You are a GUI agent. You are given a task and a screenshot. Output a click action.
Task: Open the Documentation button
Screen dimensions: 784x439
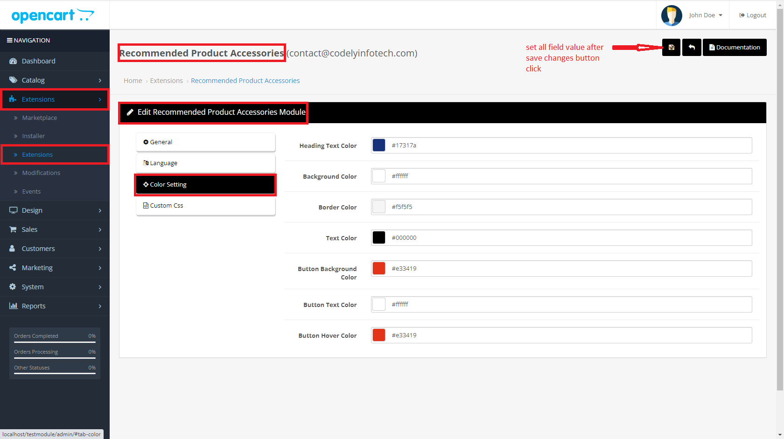pos(735,48)
